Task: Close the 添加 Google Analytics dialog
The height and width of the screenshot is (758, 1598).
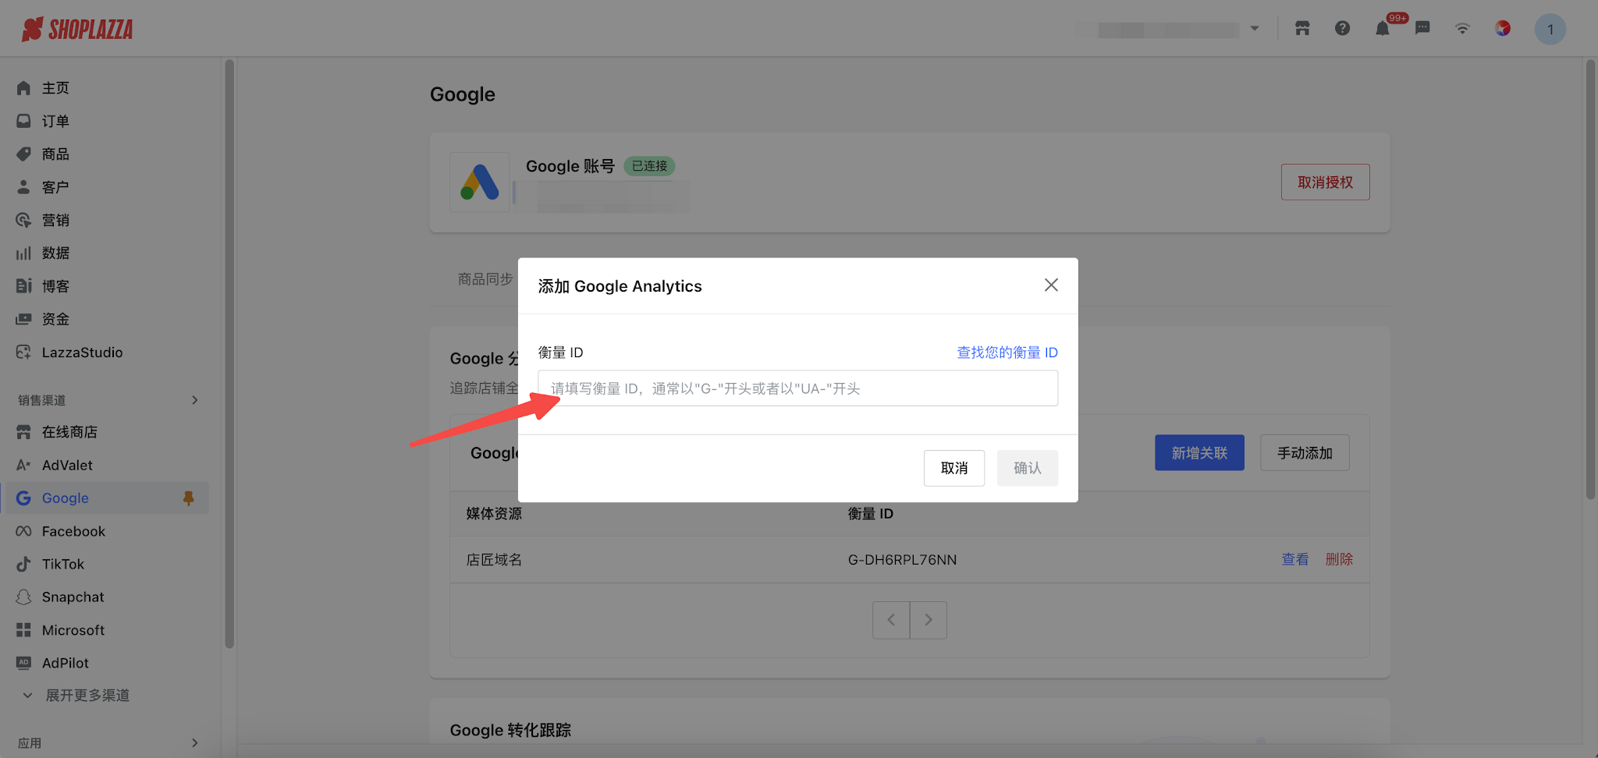Action: 1051,285
